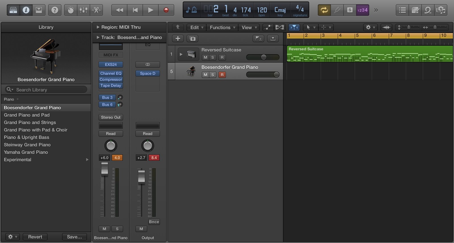Screen dimensions: 454x243
Task: Open the Library panel icon
Action: [13, 10]
